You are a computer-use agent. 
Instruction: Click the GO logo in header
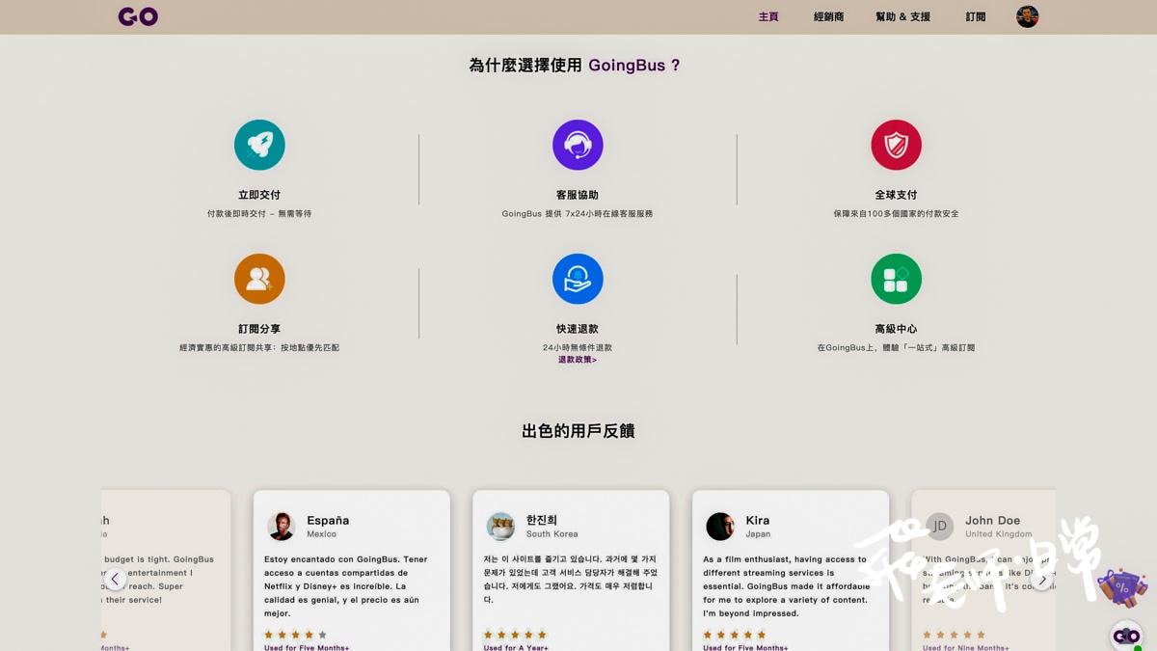[x=138, y=16]
